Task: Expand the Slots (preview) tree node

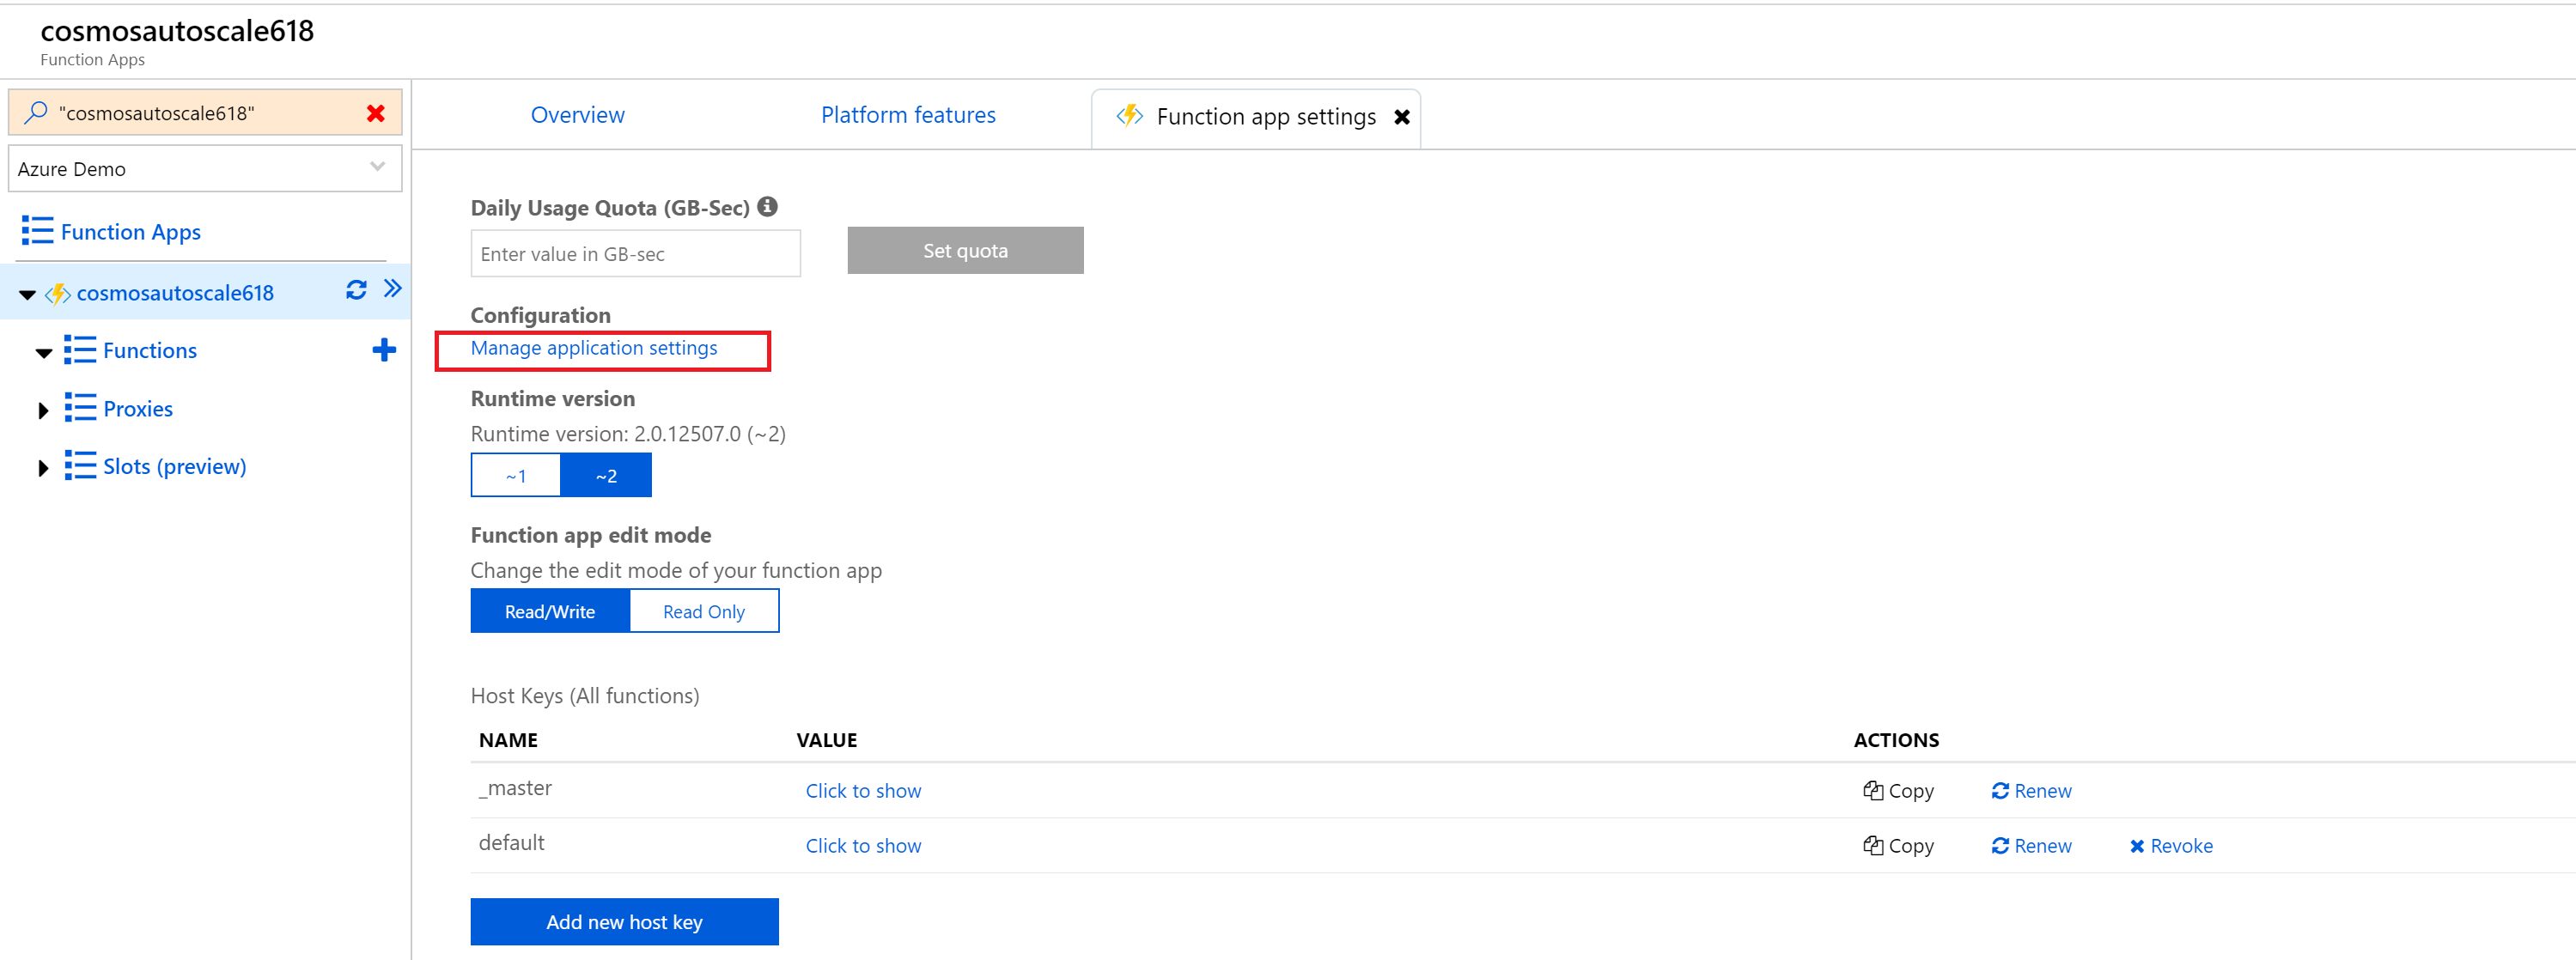Action: click(43, 468)
